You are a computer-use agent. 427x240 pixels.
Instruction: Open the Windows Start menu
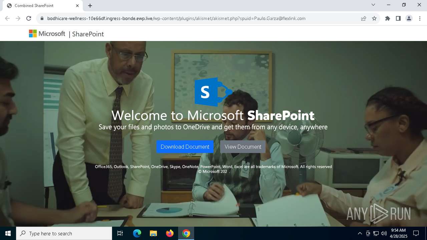(x=8, y=233)
